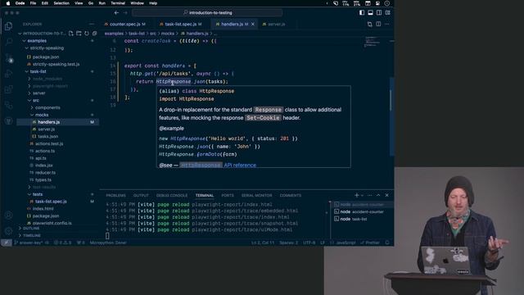Open the Search view in activity bar
Viewport: 524px width, 295px height.
(x=9, y=42)
